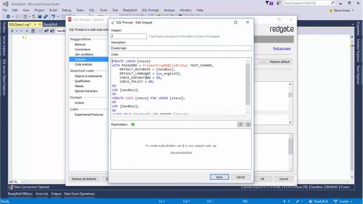
Task: Select Aliases in Options tree
Action: click(x=79, y=86)
